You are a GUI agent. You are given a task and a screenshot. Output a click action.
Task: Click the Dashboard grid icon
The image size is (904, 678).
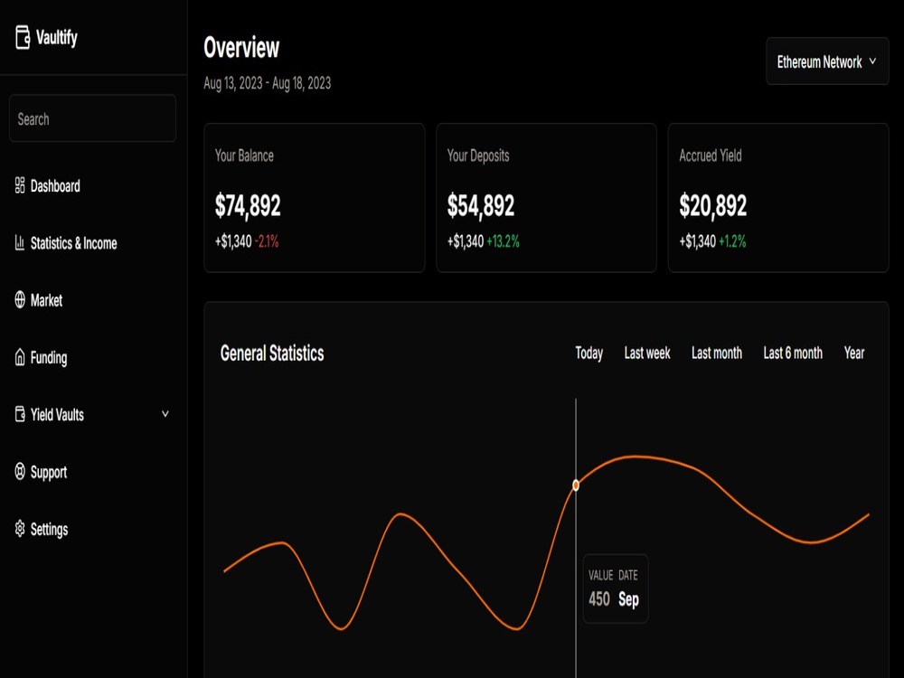point(20,185)
